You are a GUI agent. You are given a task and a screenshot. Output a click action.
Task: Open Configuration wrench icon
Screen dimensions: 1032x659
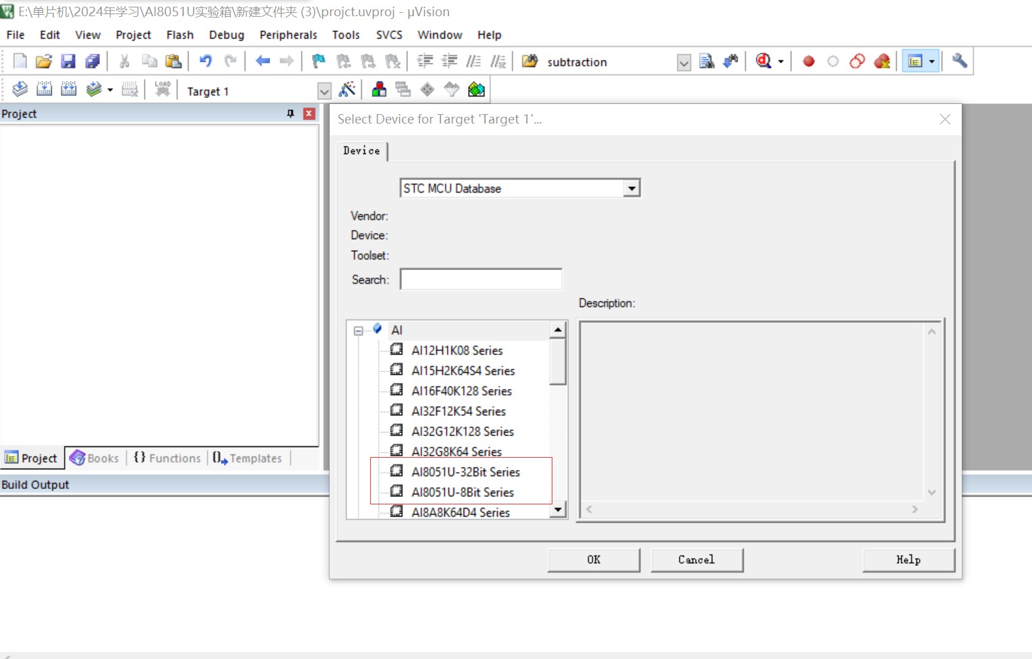pyautogui.click(x=960, y=61)
